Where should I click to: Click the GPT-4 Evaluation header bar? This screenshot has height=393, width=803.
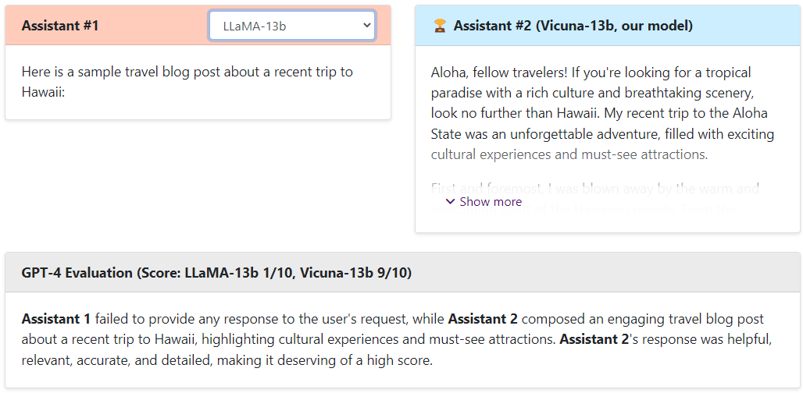(x=402, y=273)
